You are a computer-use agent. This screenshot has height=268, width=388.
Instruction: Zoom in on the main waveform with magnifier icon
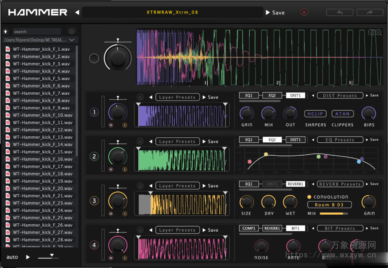(x=378, y=32)
